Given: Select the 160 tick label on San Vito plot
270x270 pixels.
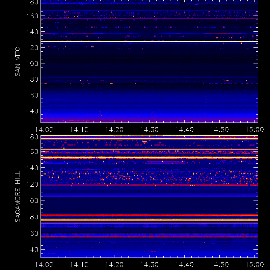Looking at the screenshot, I should pyautogui.click(x=32, y=16).
